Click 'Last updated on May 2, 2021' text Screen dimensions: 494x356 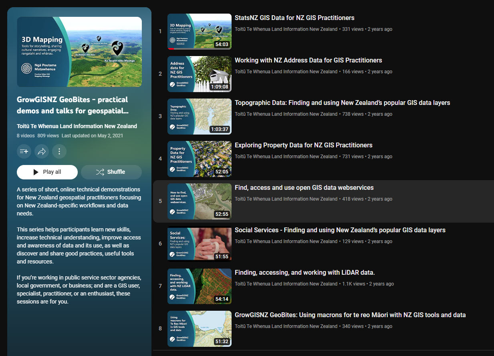pos(92,136)
